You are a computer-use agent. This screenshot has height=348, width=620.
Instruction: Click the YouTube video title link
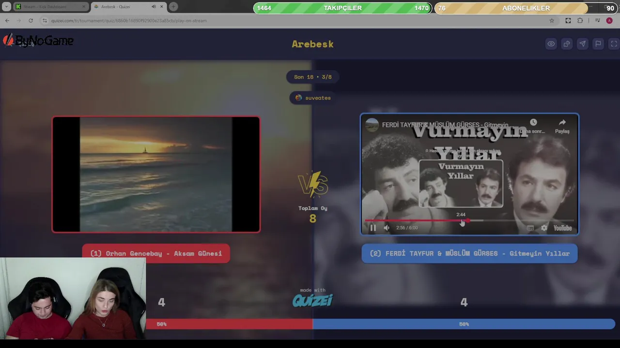445,125
